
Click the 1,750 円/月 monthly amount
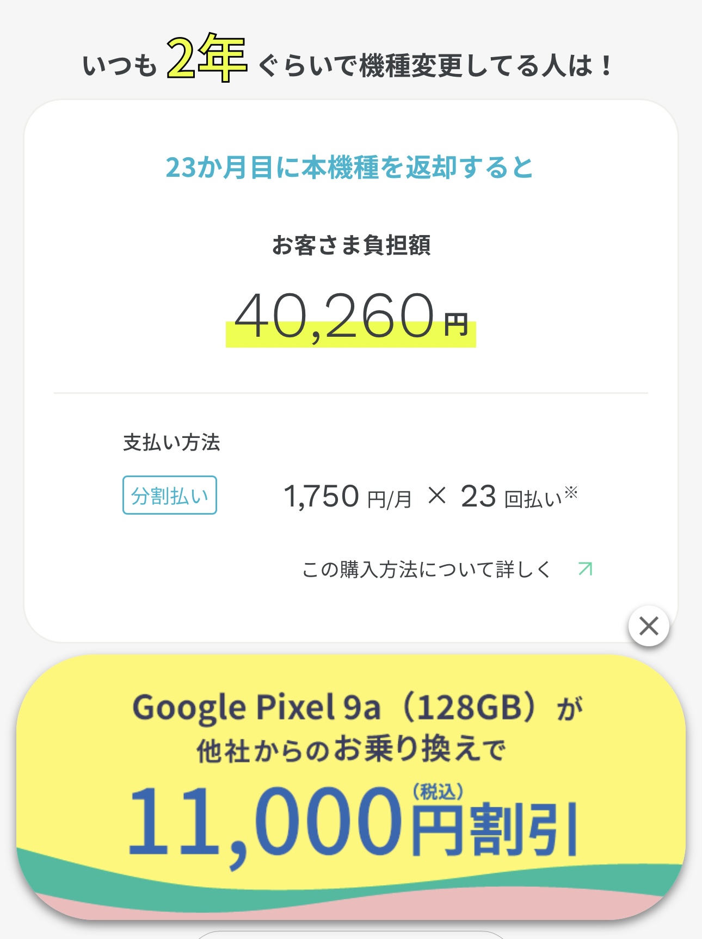(x=348, y=497)
